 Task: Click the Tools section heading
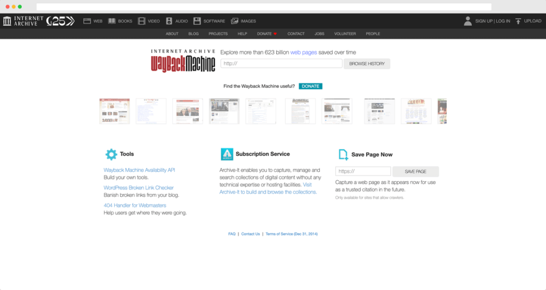tap(127, 154)
